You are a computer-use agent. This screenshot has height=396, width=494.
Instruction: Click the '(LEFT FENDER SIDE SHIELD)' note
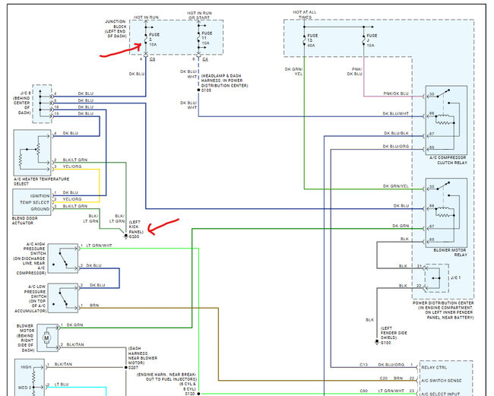(x=394, y=333)
